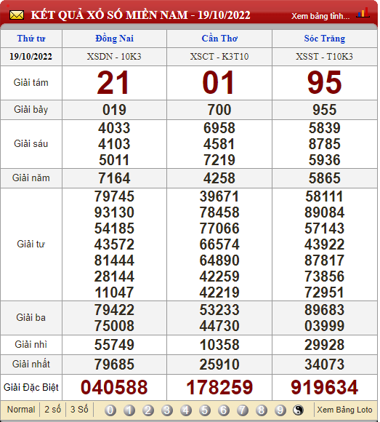The height and width of the screenshot is (422, 380).
Task: Click Giải ba number 03999
Action: (x=325, y=326)
